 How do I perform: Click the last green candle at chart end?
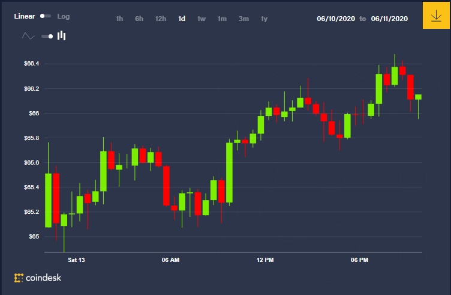tap(418, 97)
